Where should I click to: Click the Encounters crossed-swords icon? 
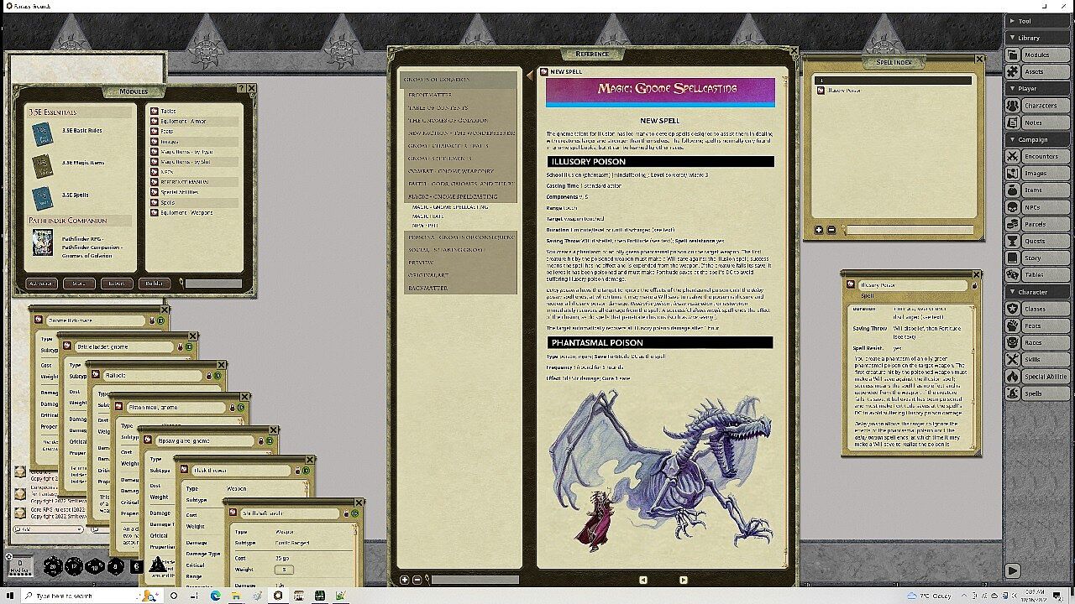pos(1013,156)
